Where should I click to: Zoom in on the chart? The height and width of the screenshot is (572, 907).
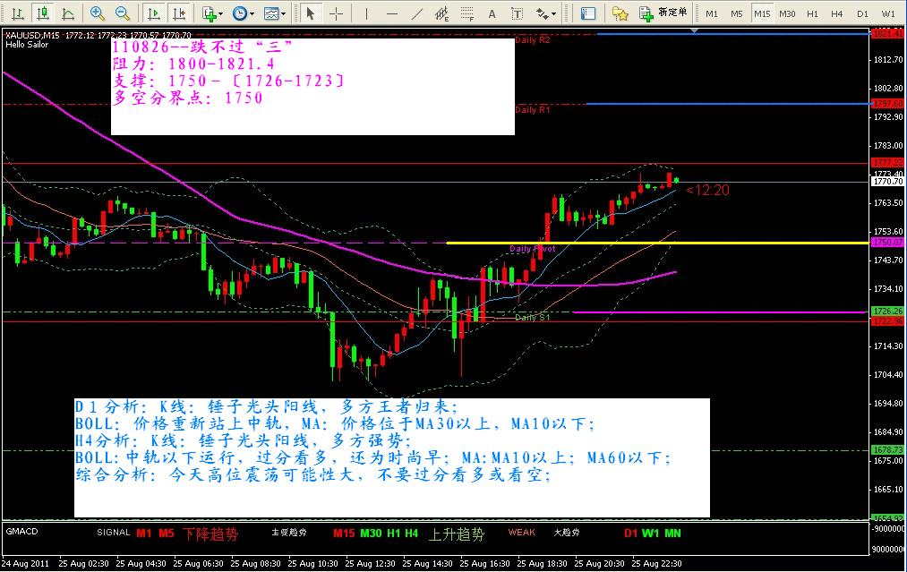(x=98, y=13)
